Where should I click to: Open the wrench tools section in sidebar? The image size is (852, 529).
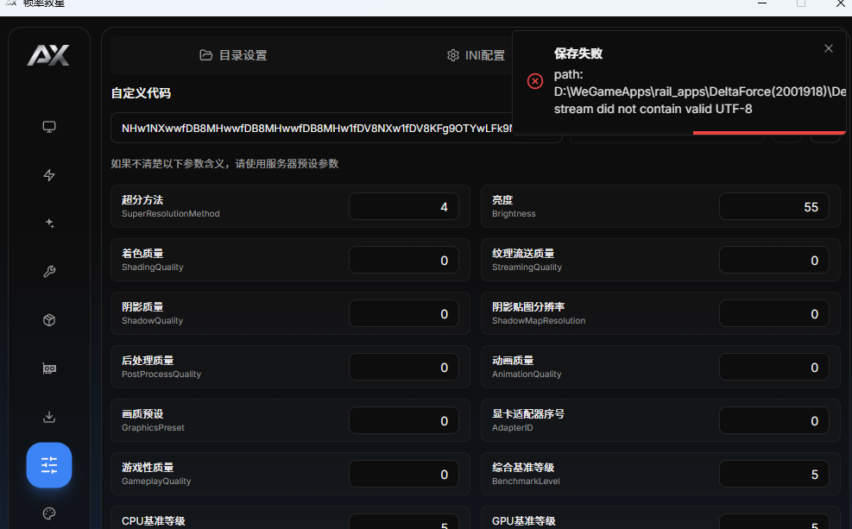coord(49,271)
